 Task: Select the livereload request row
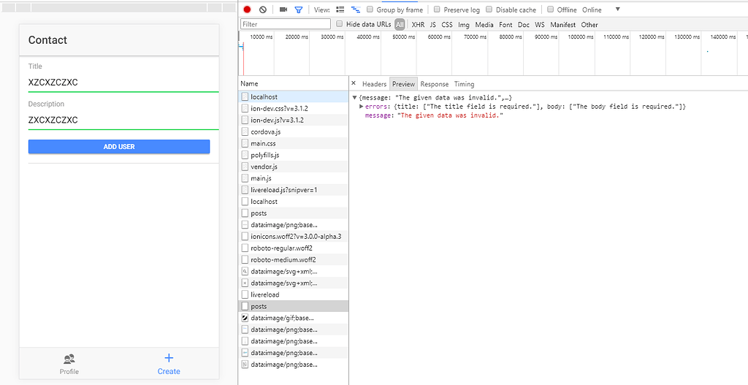click(x=294, y=294)
